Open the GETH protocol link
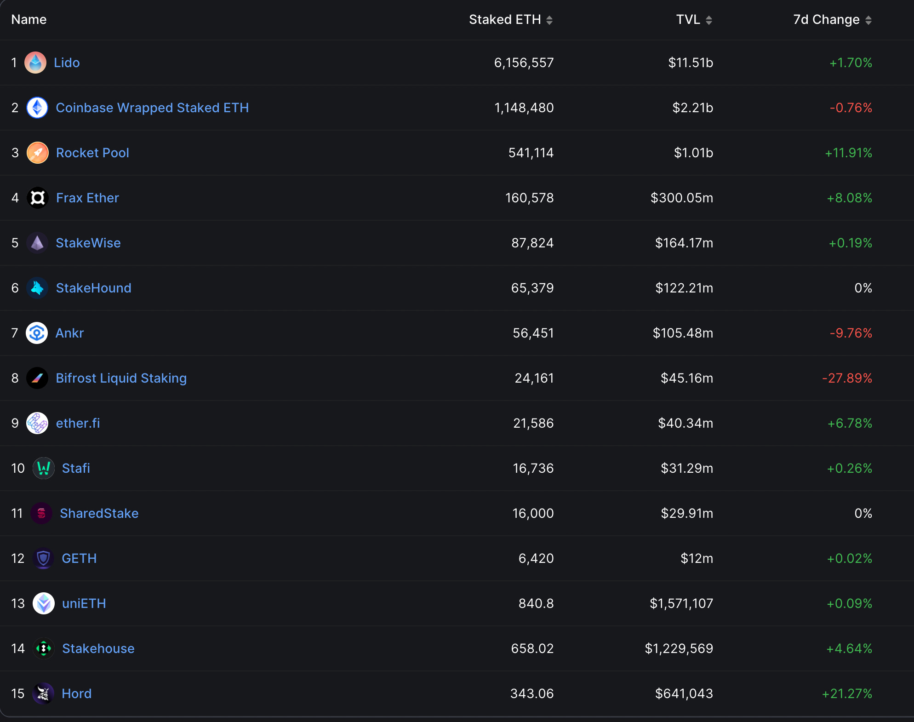 [x=79, y=558]
